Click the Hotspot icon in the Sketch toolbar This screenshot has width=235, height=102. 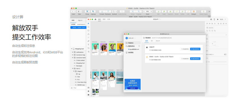[194, 12]
